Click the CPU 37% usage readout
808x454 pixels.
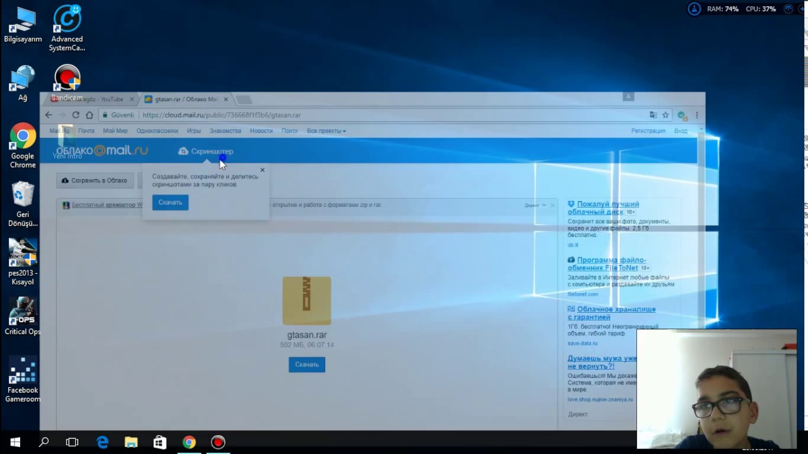(761, 9)
